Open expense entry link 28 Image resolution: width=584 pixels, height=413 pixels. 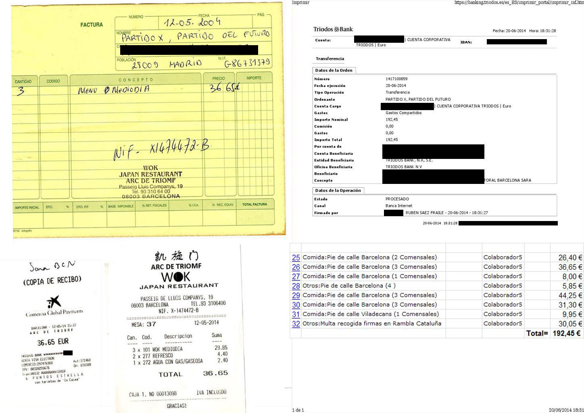click(x=296, y=286)
